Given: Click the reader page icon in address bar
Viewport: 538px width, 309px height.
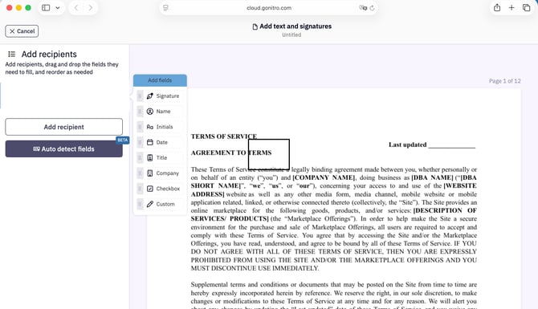Looking at the screenshot, I should tap(165, 8).
